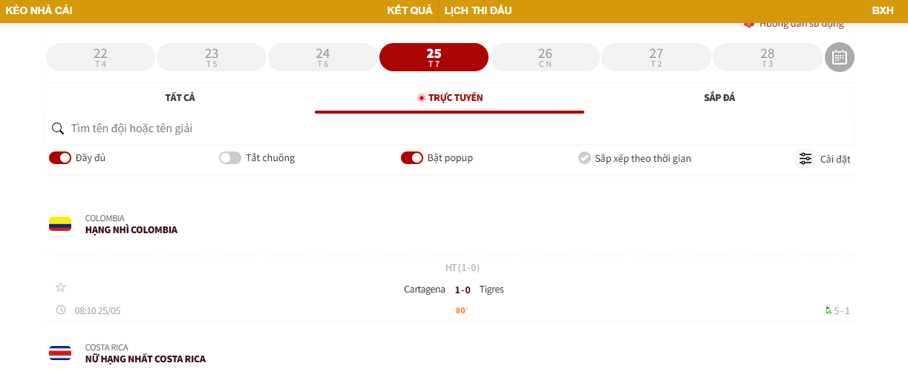Focus the team or league search field
Image resolution: width=908 pixels, height=369 pixels.
point(445,128)
